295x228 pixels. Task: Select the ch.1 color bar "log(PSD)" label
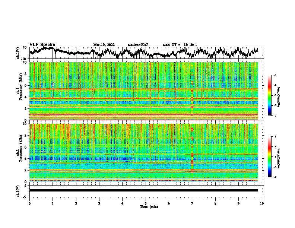[x=279, y=97]
